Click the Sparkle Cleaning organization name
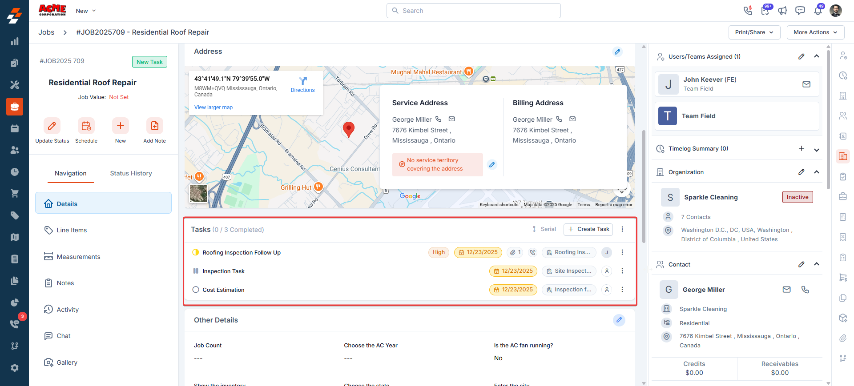This screenshot has height=386, width=854. coord(711,197)
